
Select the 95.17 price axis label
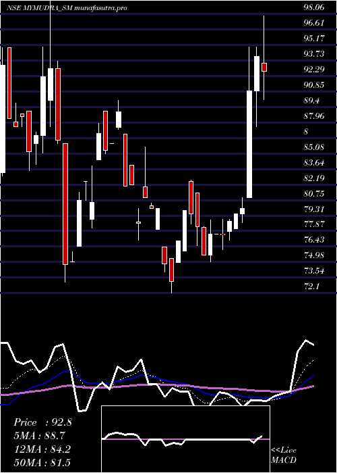314,39
